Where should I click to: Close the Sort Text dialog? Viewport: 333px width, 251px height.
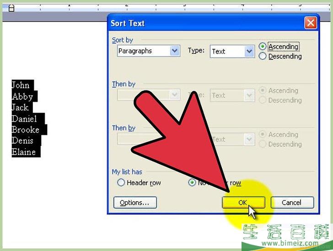click(311, 23)
